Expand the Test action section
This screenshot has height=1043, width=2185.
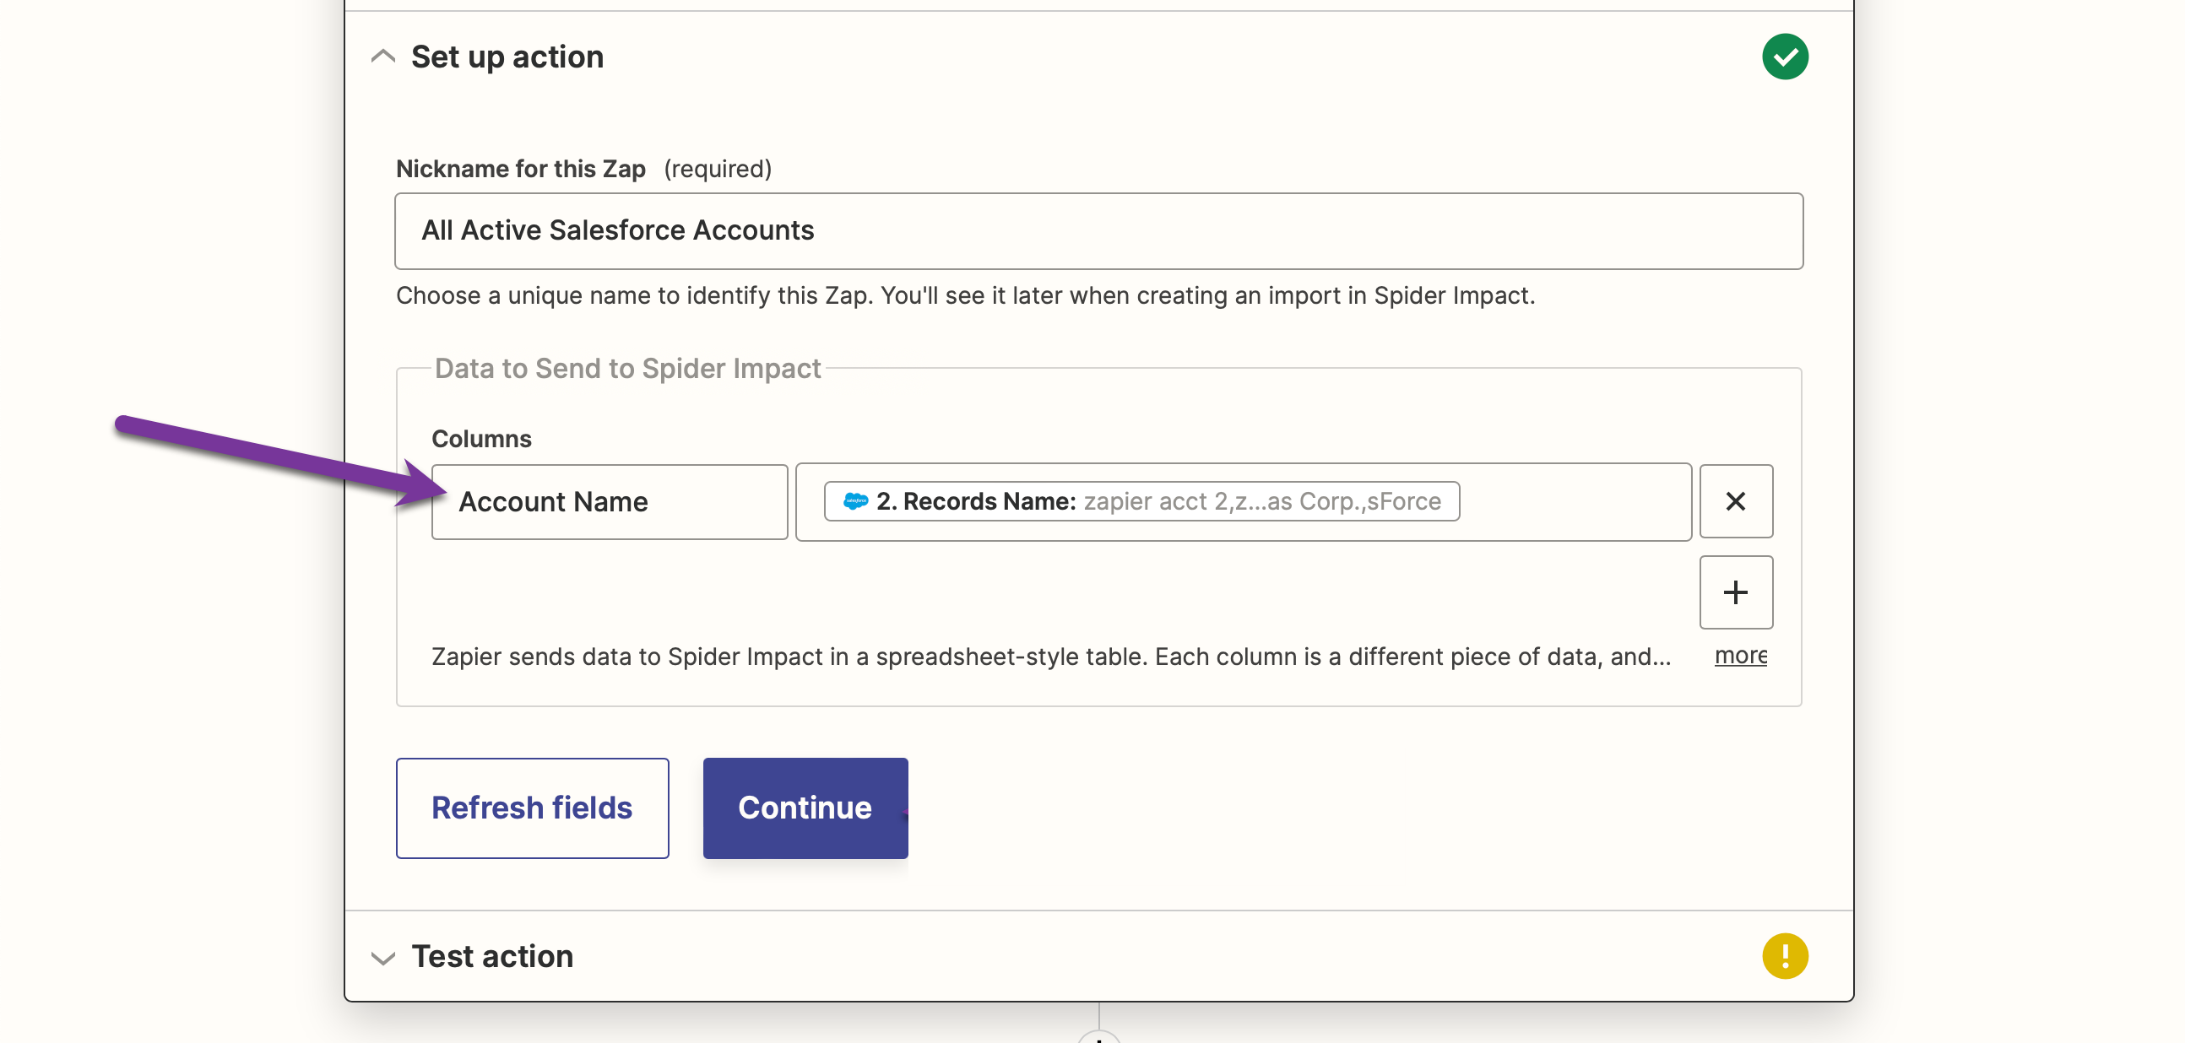point(383,958)
